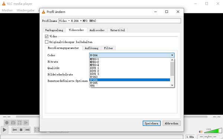The width and height of the screenshot is (223, 139).
Task: Select MPEG-4 from codec list
Action: tap(130, 65)
